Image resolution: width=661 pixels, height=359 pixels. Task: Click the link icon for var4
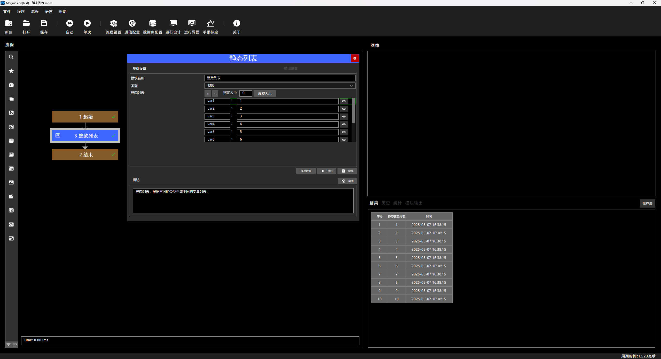(x=344, y=124)
